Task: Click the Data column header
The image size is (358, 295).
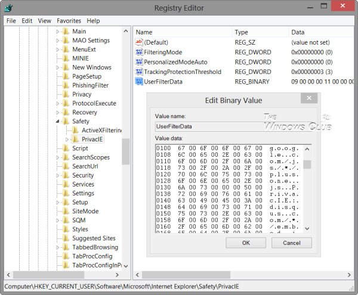Action: pyautogui.click(x=322, y=32)
